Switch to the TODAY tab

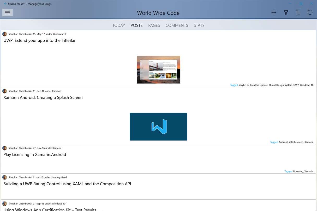click(x=119, y=25)
